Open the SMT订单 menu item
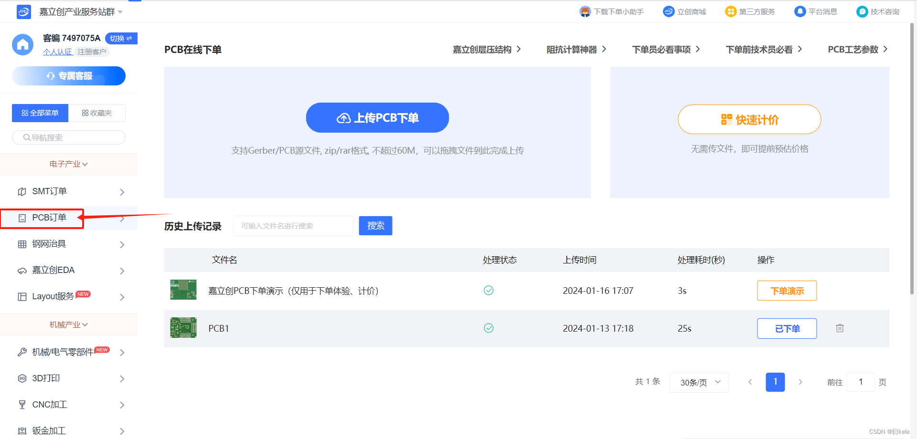Viewport: 917px width, 439px height. click(x=69, y=191)
